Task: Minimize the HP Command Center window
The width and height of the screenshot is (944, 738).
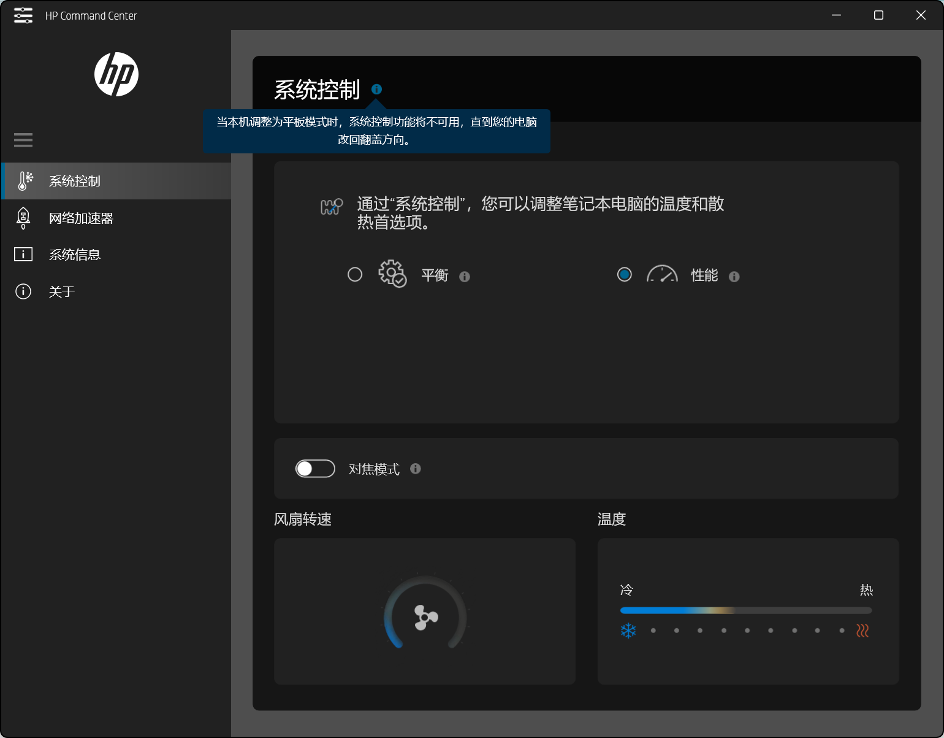Action: [836, 15]
